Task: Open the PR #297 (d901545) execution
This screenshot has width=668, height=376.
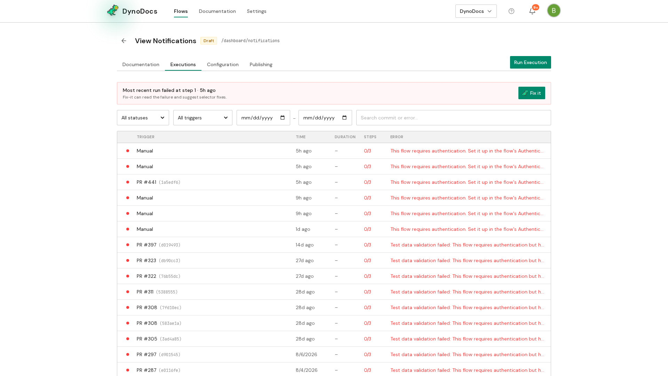Action: coord(334,354)
